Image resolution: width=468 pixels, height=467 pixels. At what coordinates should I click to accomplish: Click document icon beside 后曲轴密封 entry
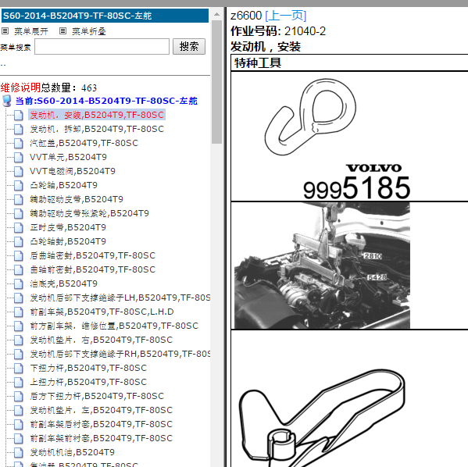[19, 255]
